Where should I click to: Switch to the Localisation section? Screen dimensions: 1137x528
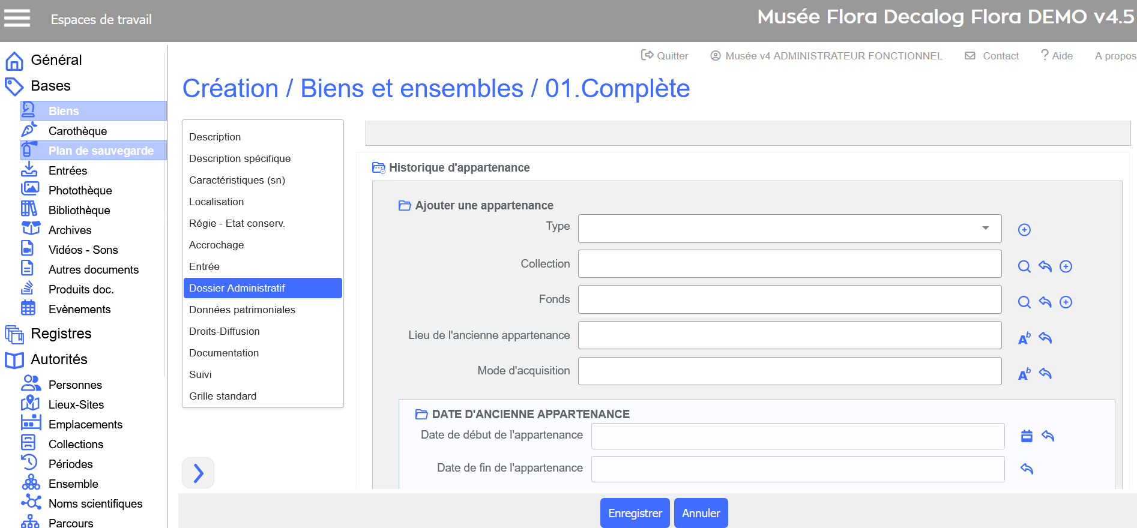tap(216, 202)
